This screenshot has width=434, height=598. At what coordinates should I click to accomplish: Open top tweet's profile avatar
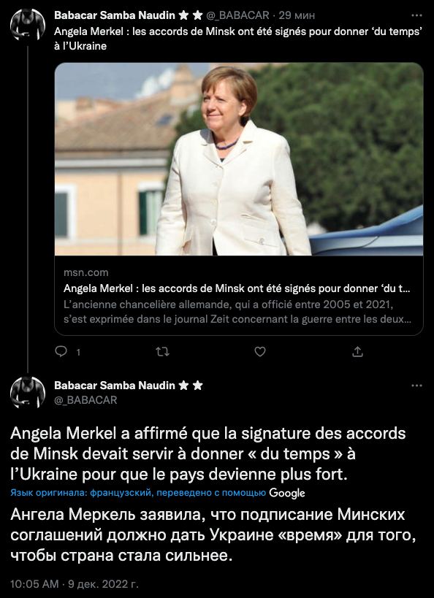coord(28,24)
